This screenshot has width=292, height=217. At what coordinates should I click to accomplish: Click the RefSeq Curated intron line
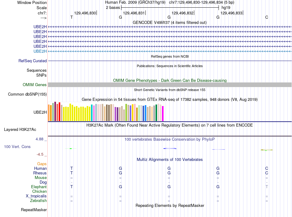170,61
